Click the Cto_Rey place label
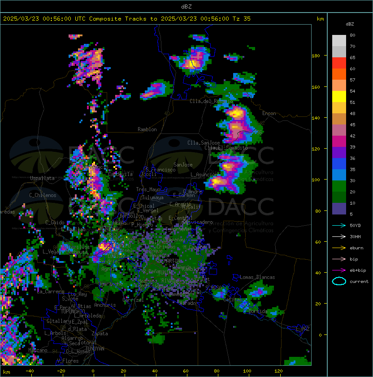 point(77,294)
